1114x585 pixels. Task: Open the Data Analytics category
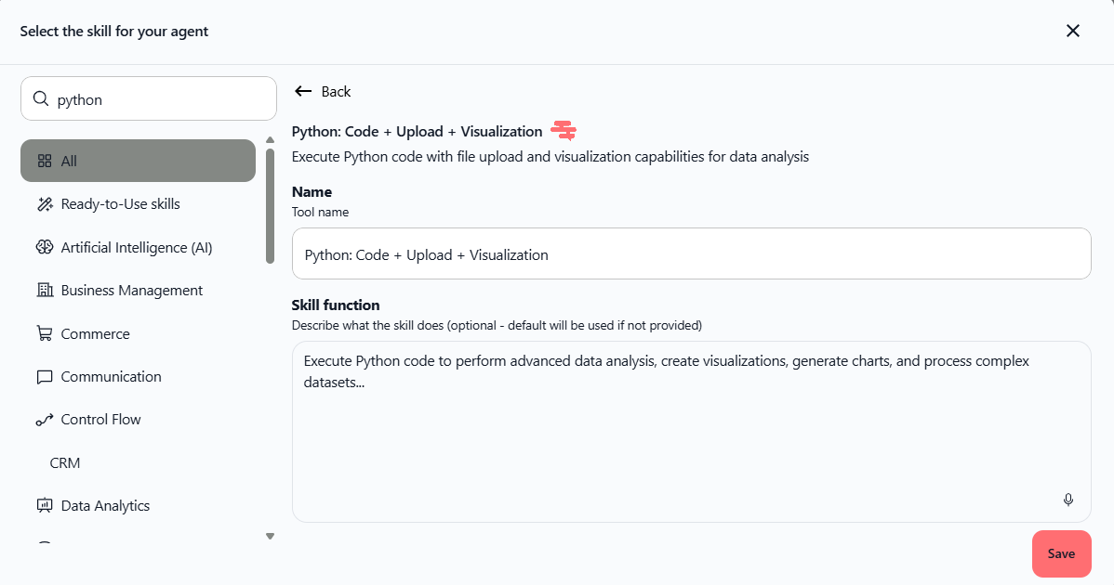pos(105,506)
